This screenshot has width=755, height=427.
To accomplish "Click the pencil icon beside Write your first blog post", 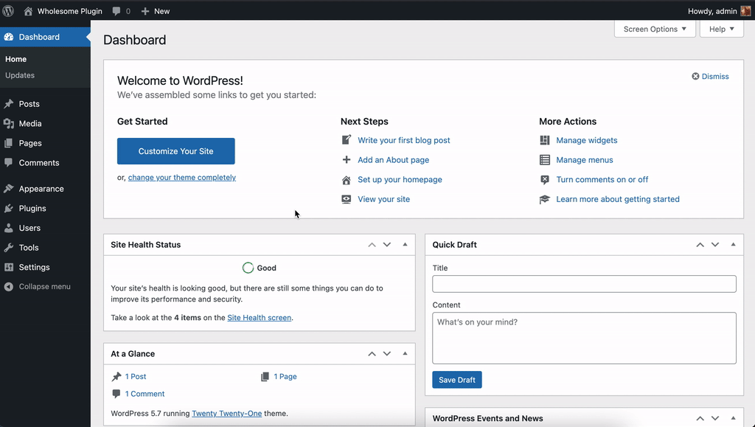I will pyautogui.click(x=347, y=140).
